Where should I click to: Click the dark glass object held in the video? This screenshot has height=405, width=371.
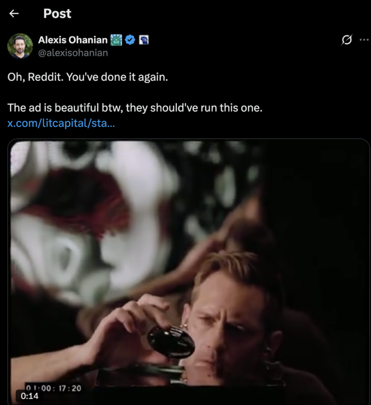171,341
